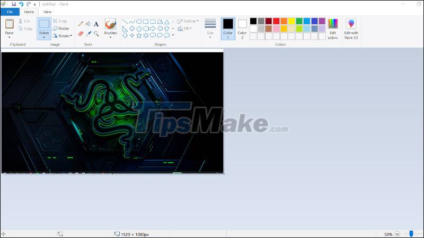The width and height of the screenshot is (424, 238).
Task: Select the Six-point star shape
Action: coord(146,35)
